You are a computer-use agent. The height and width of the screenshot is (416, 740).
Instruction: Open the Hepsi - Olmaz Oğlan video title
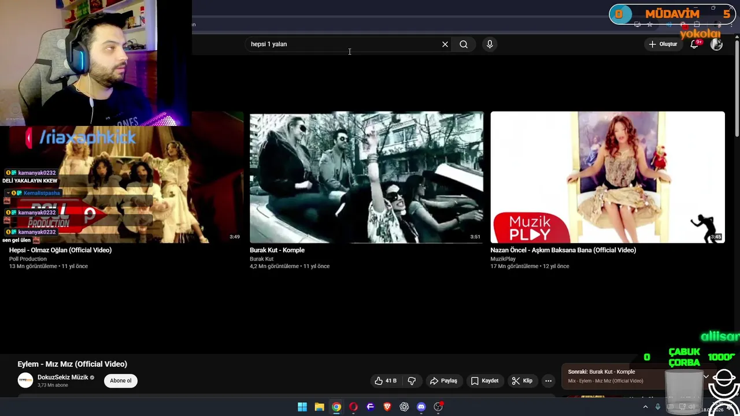tap(60, 250)
